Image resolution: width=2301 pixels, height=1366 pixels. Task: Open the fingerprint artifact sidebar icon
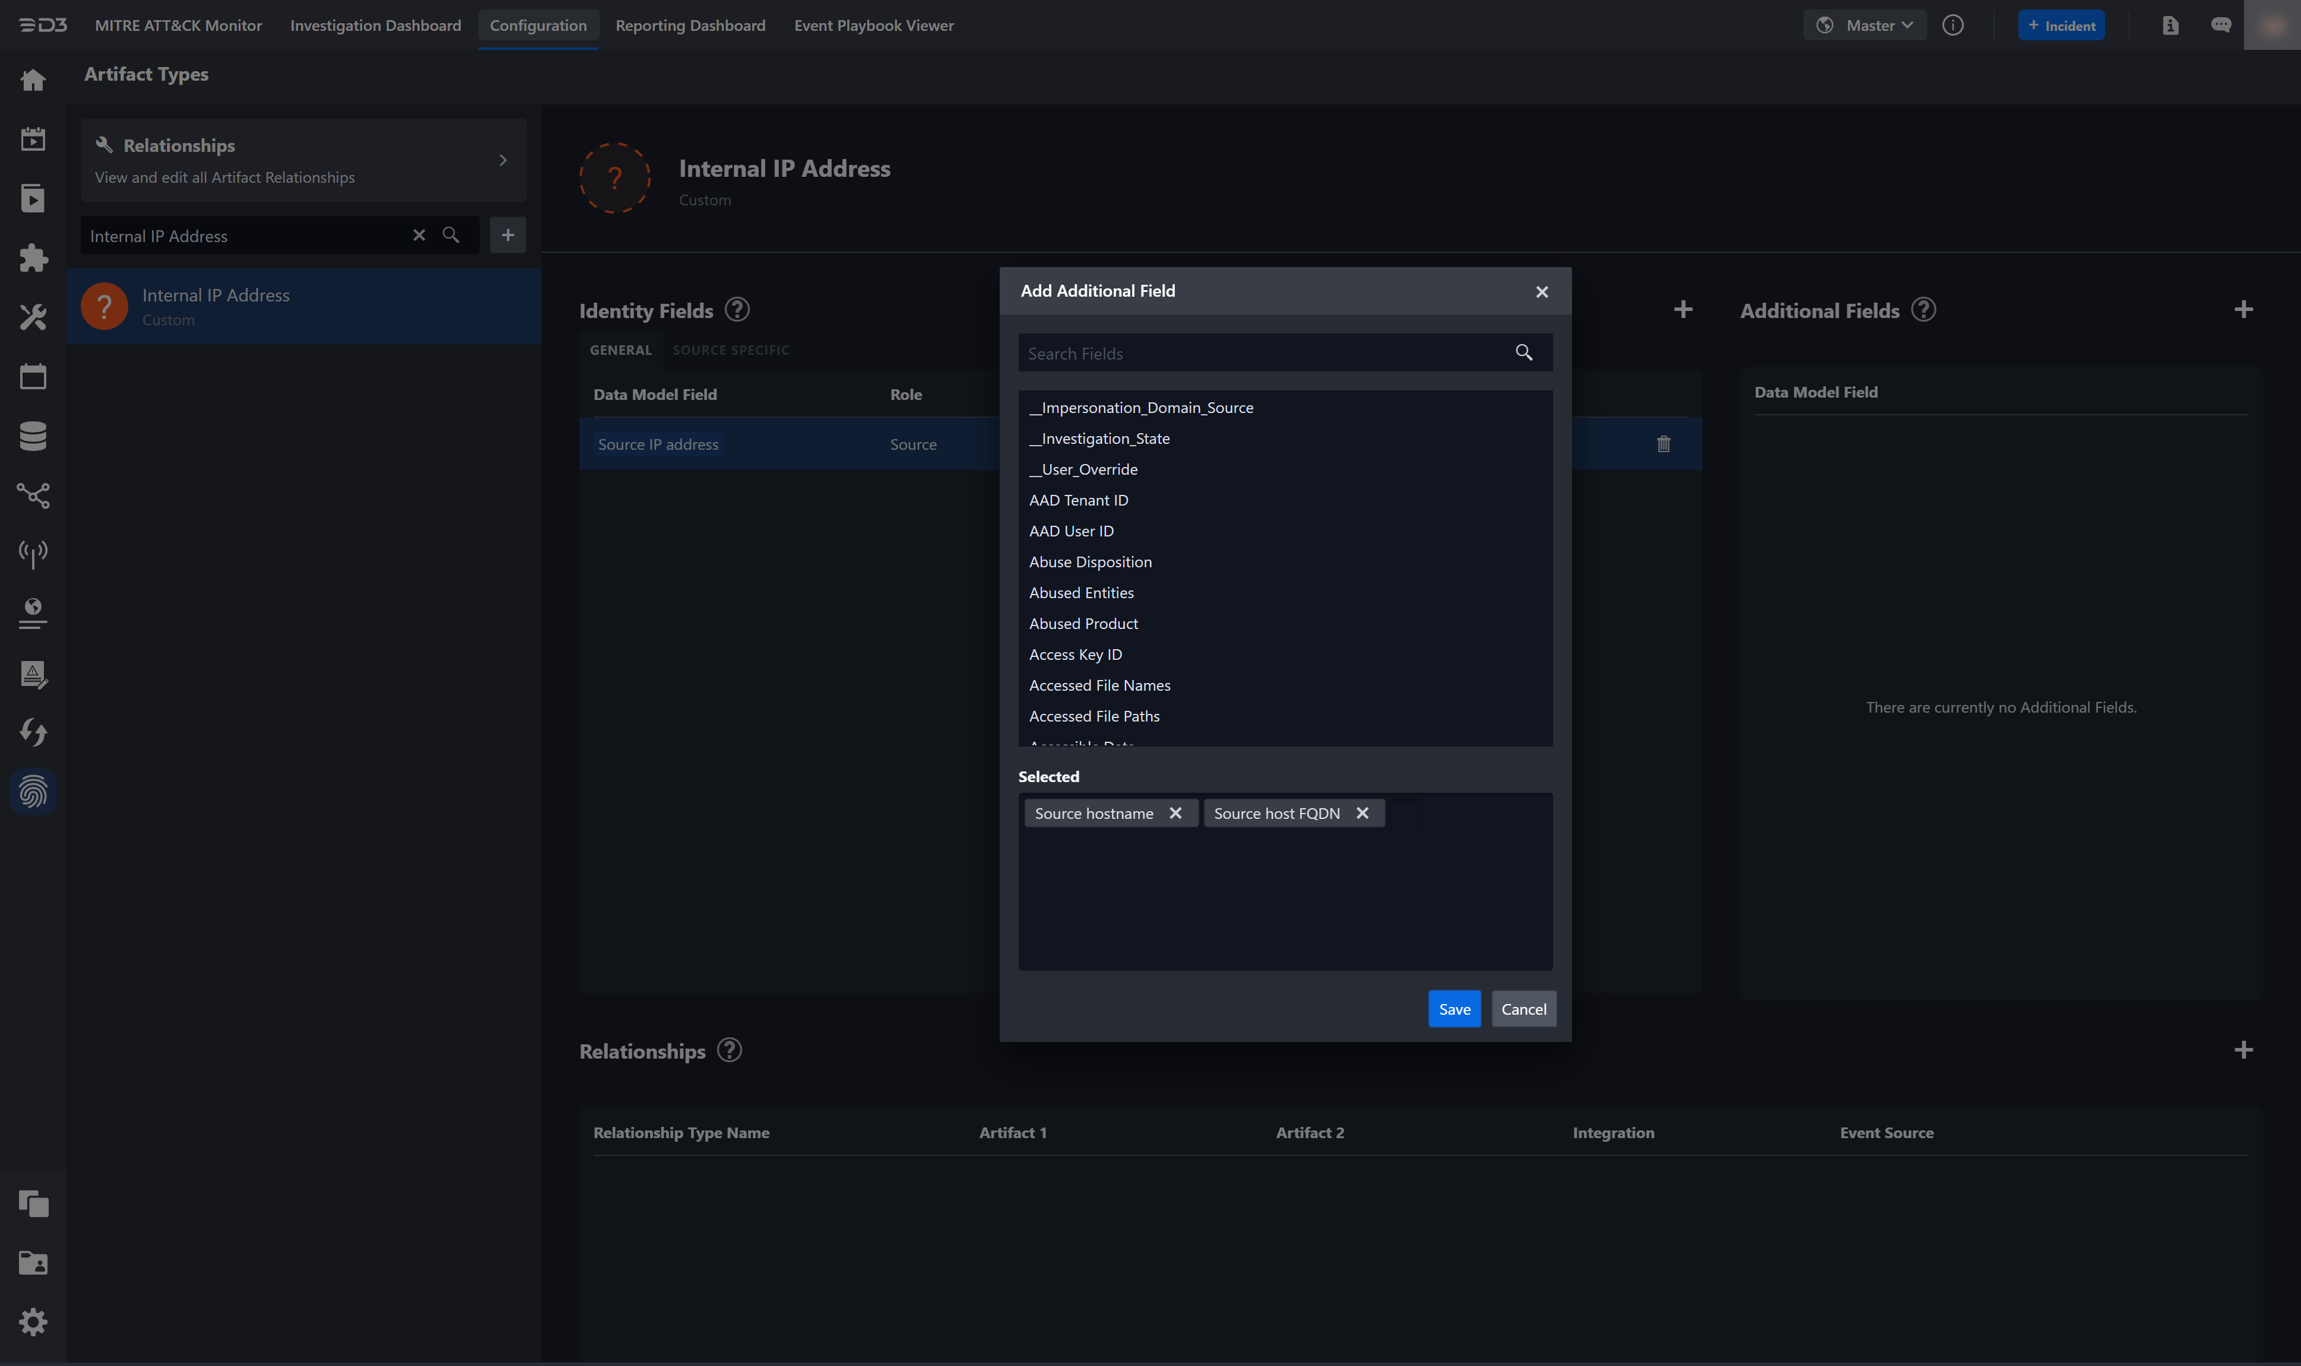click(x=33, y=792)
